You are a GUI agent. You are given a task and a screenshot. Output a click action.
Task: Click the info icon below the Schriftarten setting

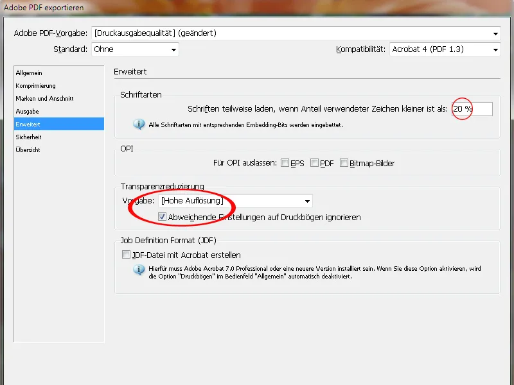point(139,124)
